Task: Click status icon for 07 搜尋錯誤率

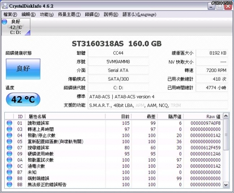Action: coord(10,148)
